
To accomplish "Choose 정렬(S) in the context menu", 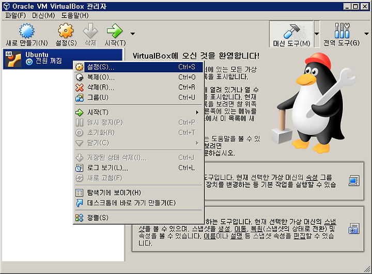I will pos(139,218).
